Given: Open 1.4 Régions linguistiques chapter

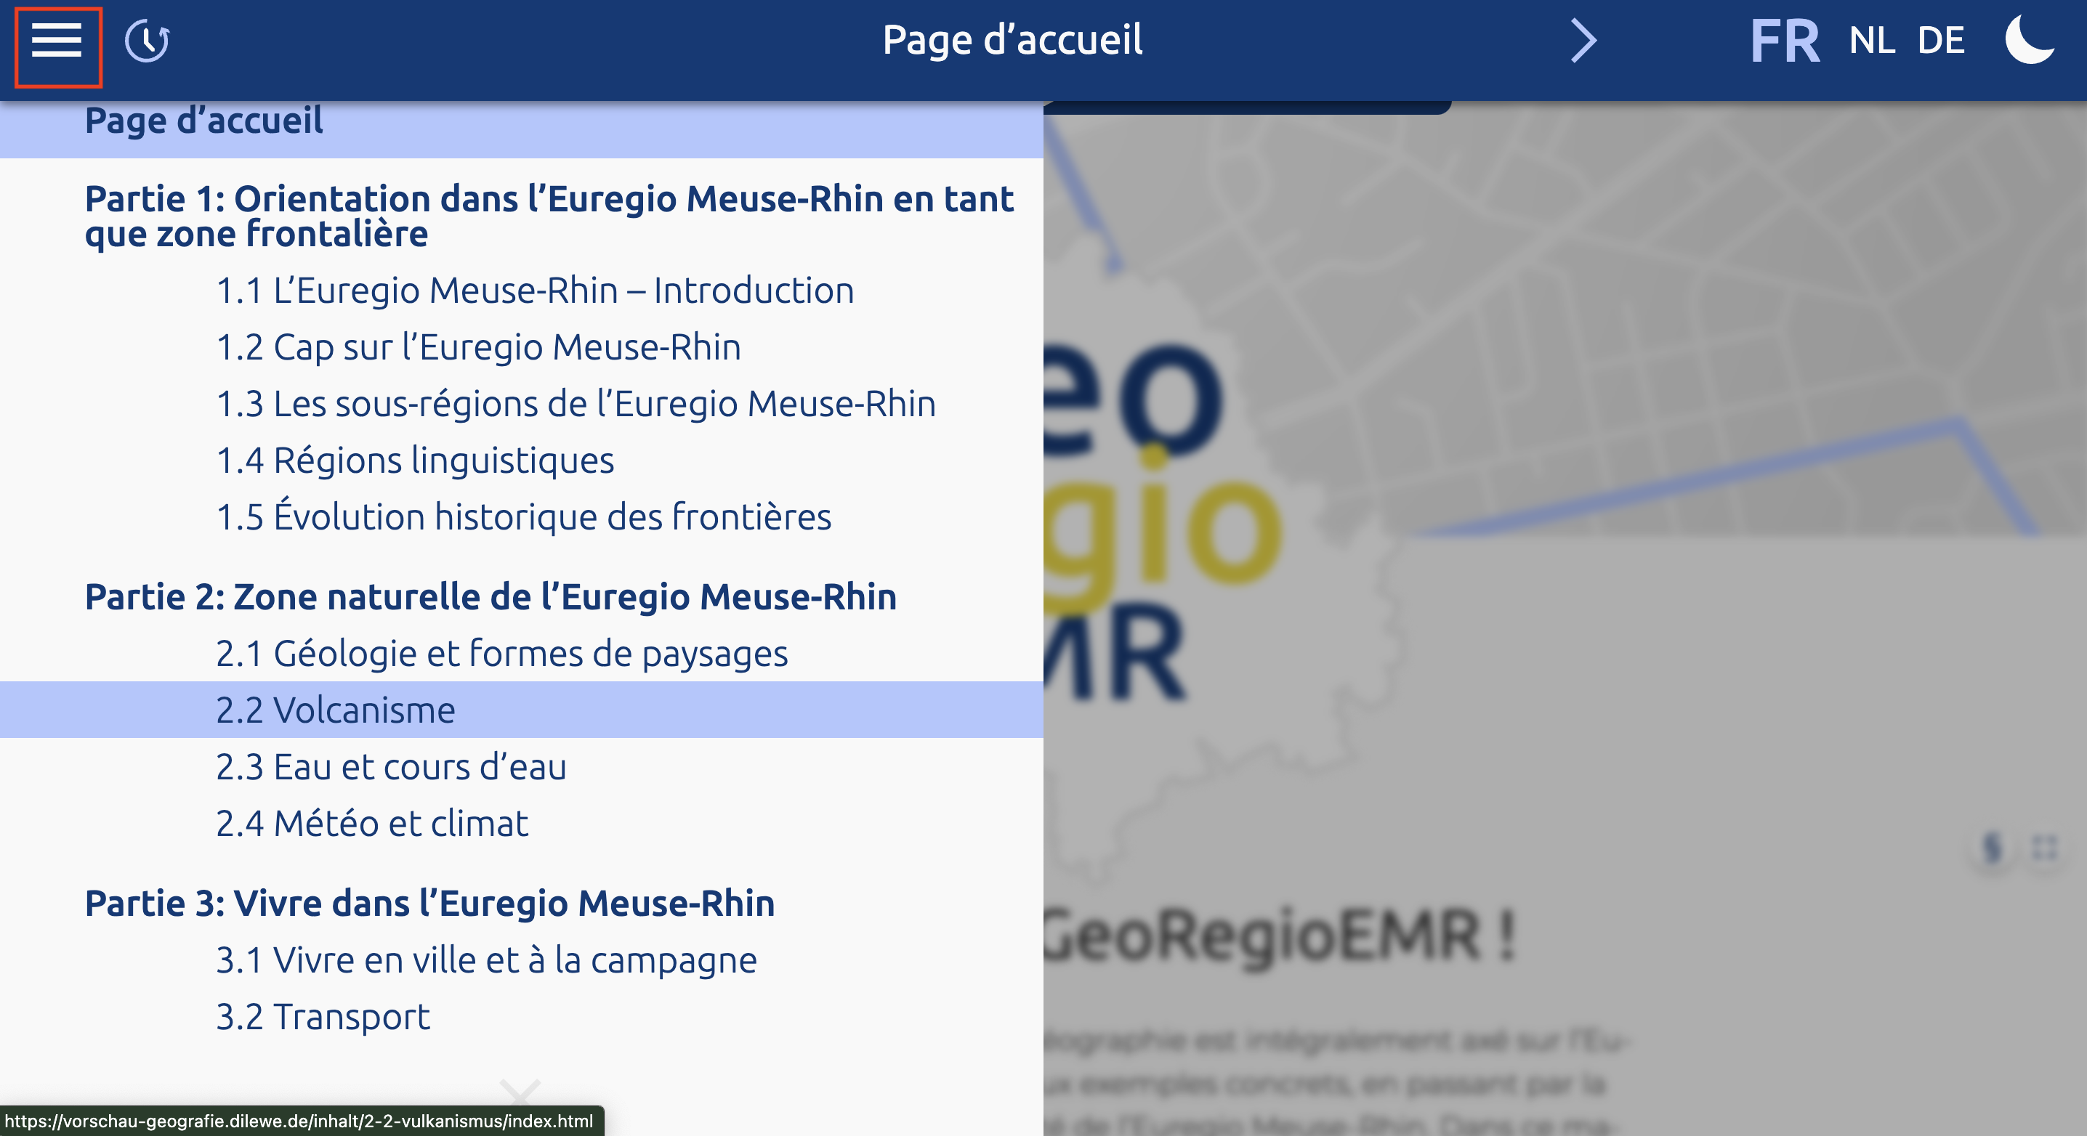Looking at the screenshot, I should [x=415, y=461].
